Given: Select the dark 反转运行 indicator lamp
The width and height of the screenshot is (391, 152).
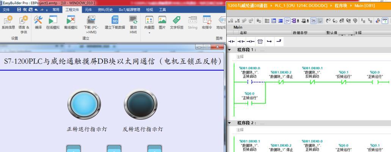Looking at the screenshot, I should point(141,103).
